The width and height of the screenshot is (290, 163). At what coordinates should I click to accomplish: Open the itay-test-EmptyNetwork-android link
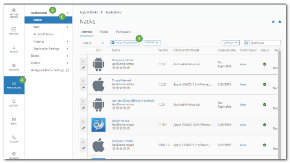(133, 101)
